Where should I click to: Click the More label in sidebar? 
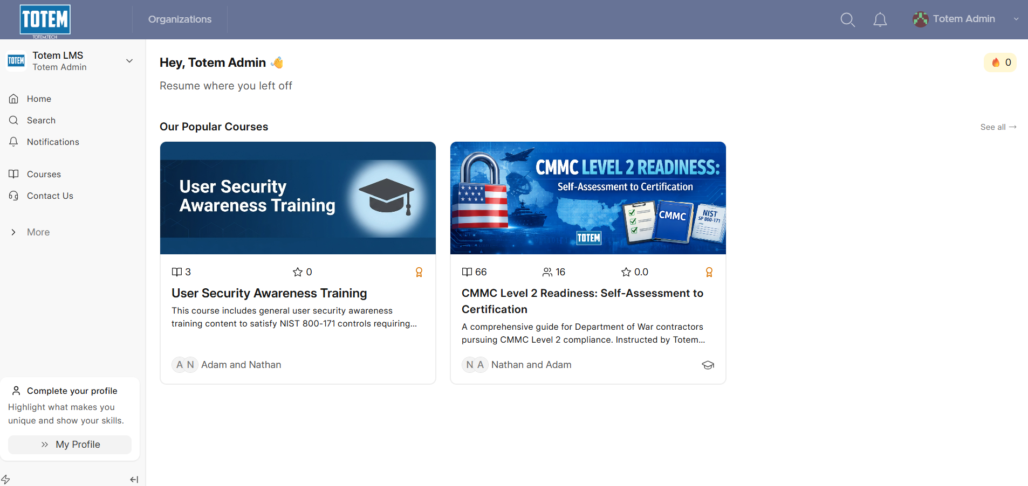[38, 232]
